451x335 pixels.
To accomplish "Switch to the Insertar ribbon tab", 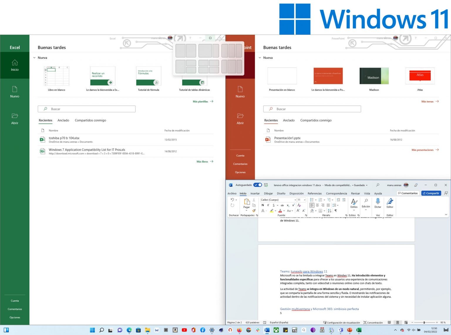I will coord(255,193).
